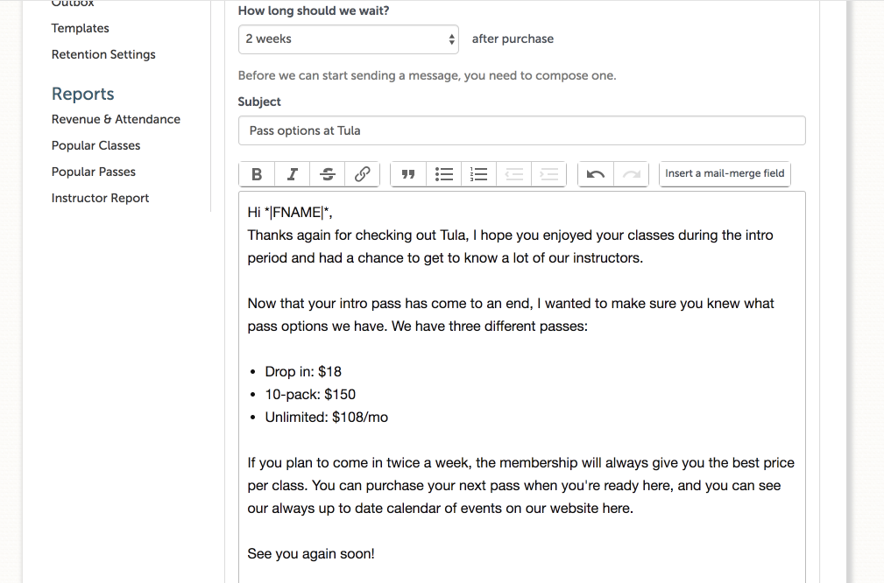Open the Popular Passes report
Screen dimensions: 884x583
click(x=94, y=172)
